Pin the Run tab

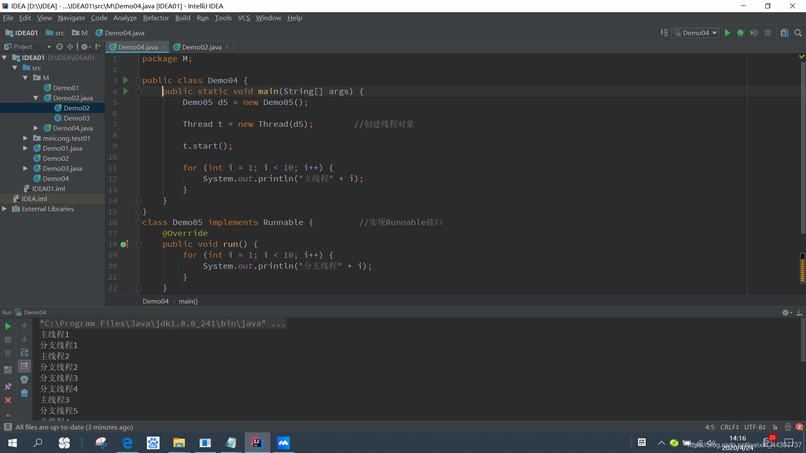point(8,387)
